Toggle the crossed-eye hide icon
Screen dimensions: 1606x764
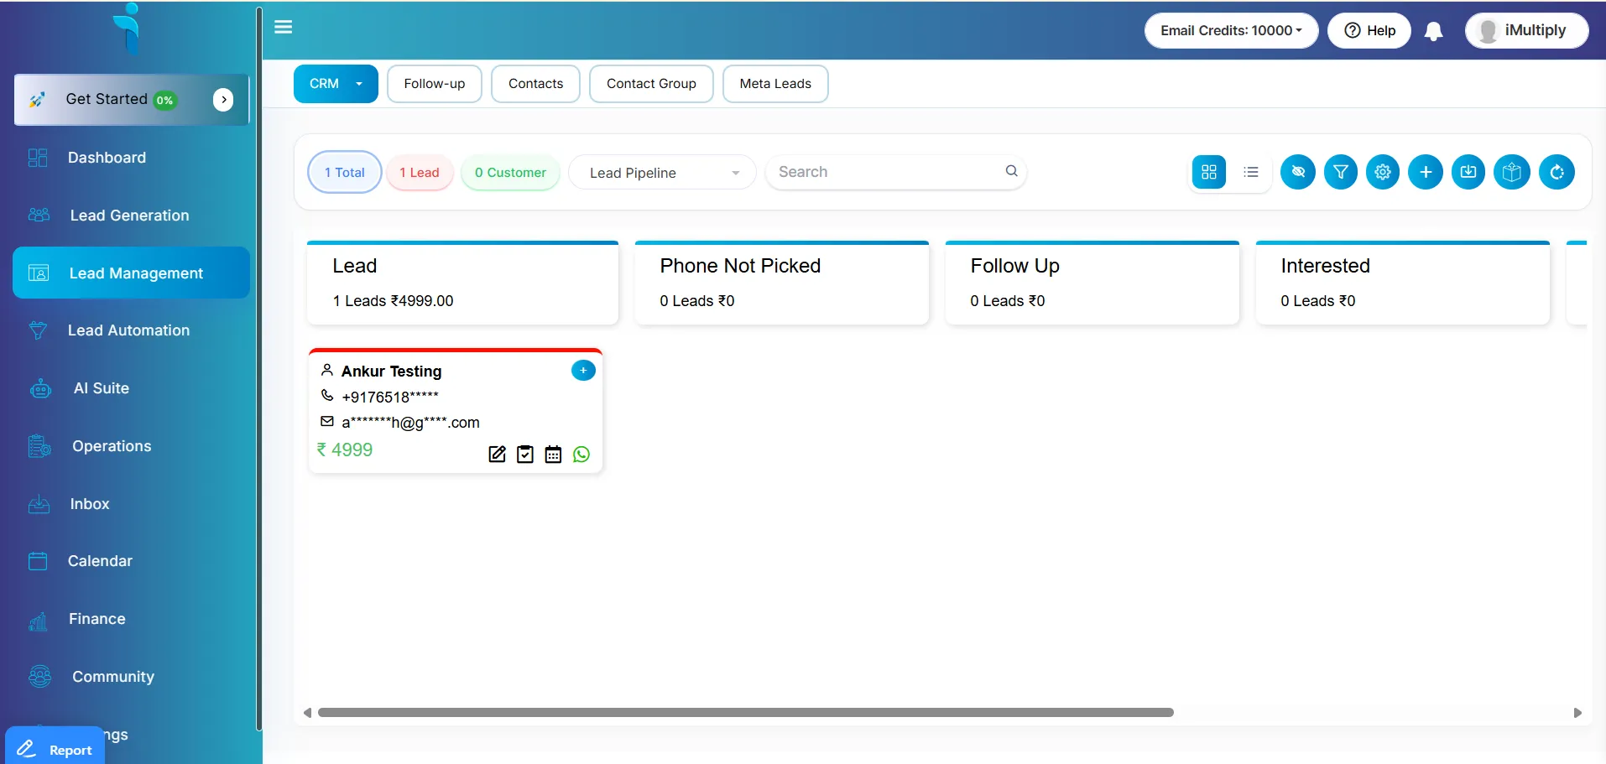click(1297, 173)
